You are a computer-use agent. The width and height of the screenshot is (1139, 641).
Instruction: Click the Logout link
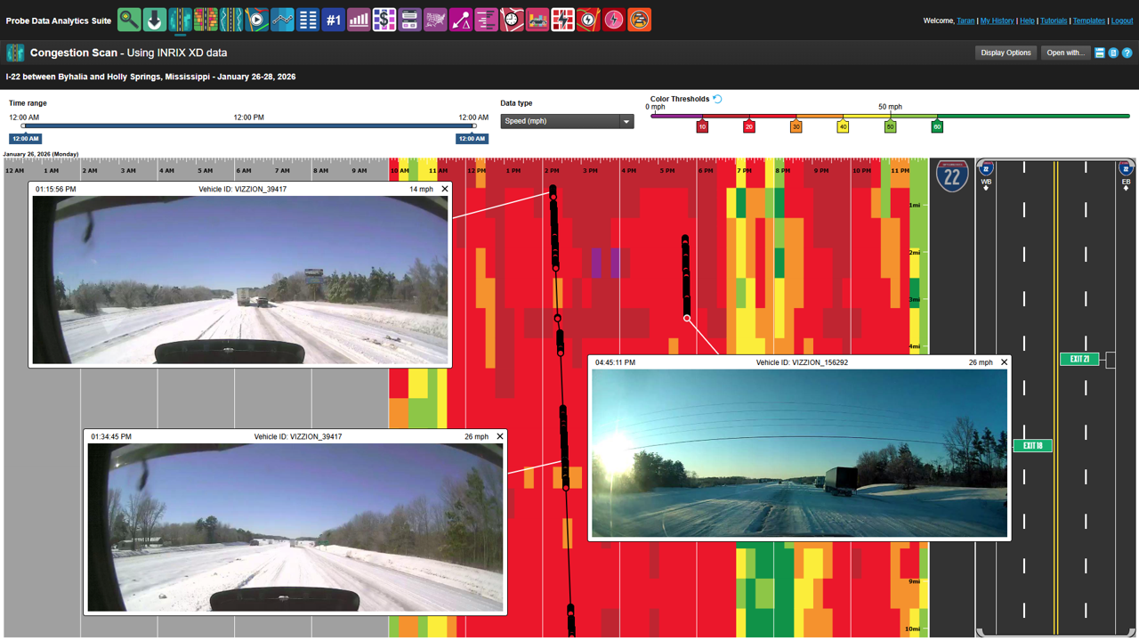[x=1122, y=20]
